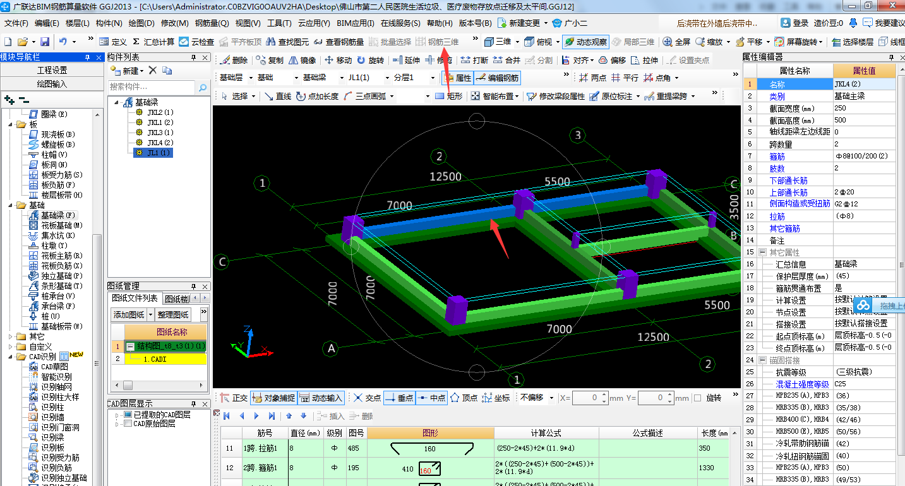The width and height of the screenshot is (905, 486).
Task: Check 已提取的CAD图层 layer checkbox
Action: 128,415
